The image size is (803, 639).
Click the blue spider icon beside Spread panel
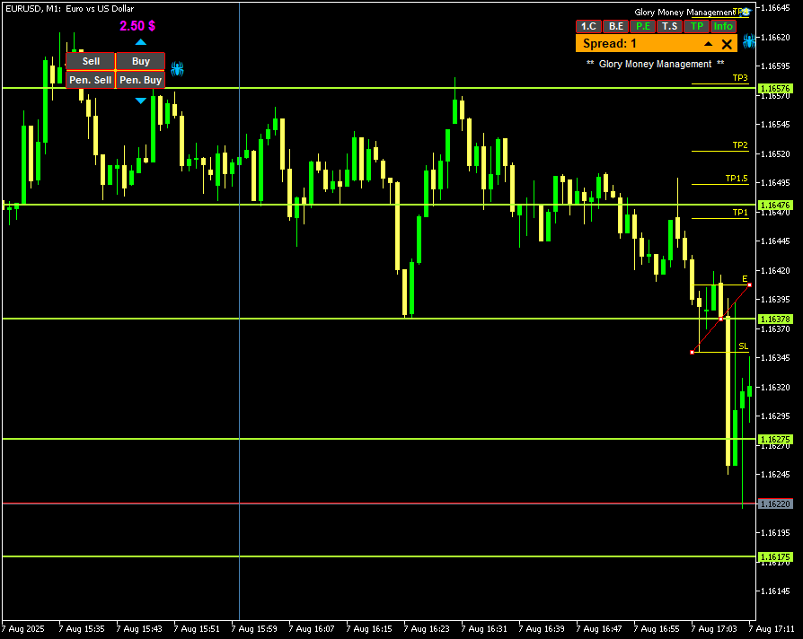pos(749,41)
